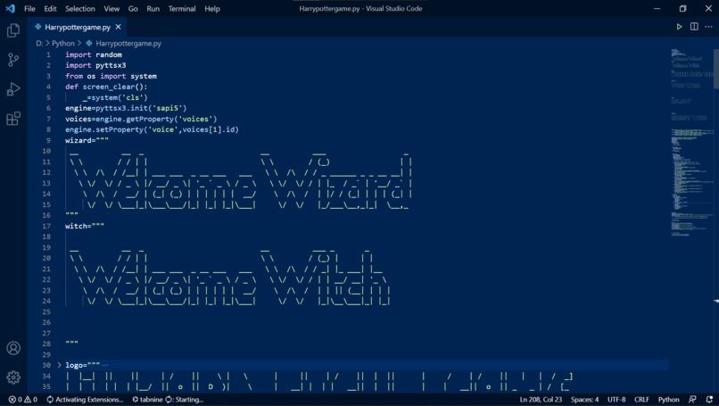Click the minimap code overview
This screenshot has height=406, width=719.
tap(691, 142)
